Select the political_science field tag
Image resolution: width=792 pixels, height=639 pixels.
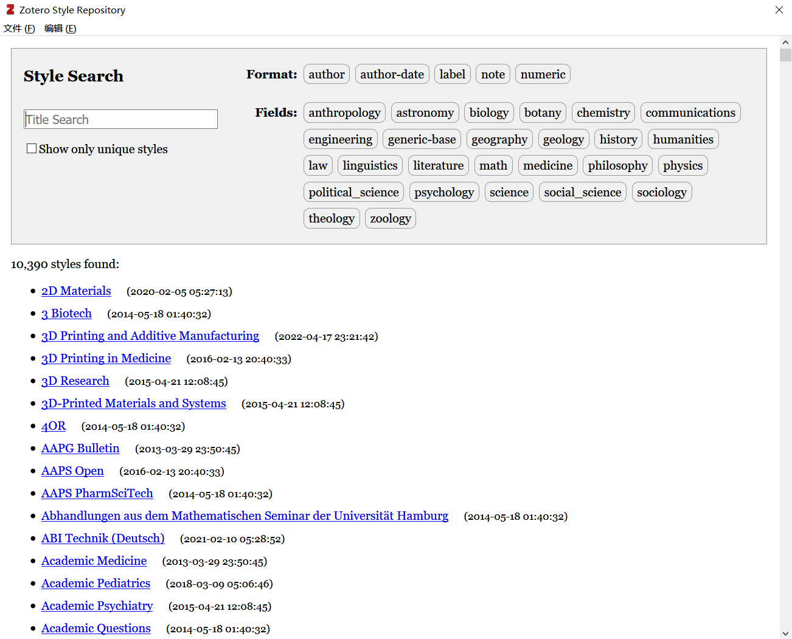[x=354, y=192]
